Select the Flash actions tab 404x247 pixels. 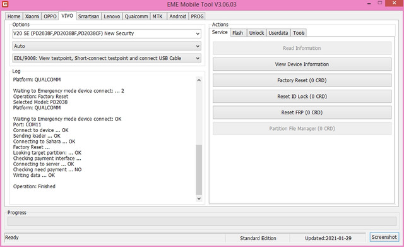[237, 33]
